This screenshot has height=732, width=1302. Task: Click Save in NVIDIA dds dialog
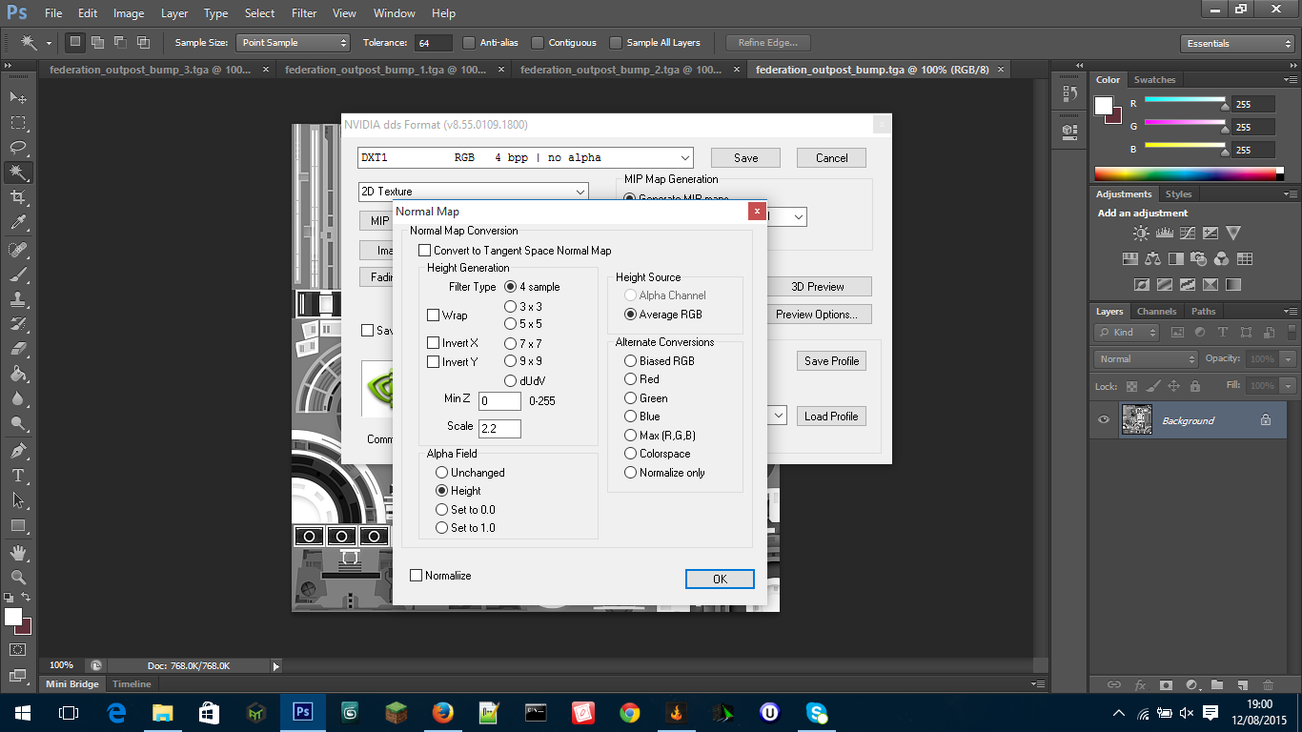pos(745,158)
